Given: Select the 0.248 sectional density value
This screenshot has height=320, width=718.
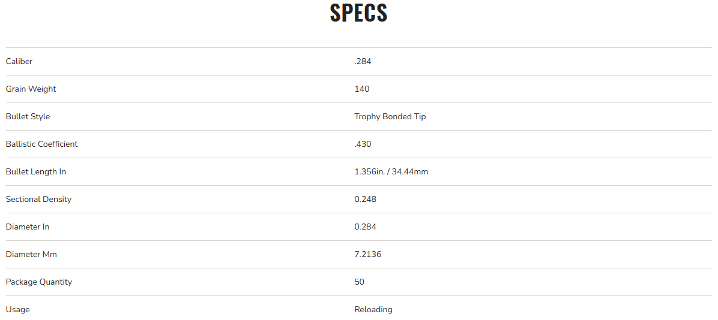Looking at the screenshot, I should pos(365,199).
